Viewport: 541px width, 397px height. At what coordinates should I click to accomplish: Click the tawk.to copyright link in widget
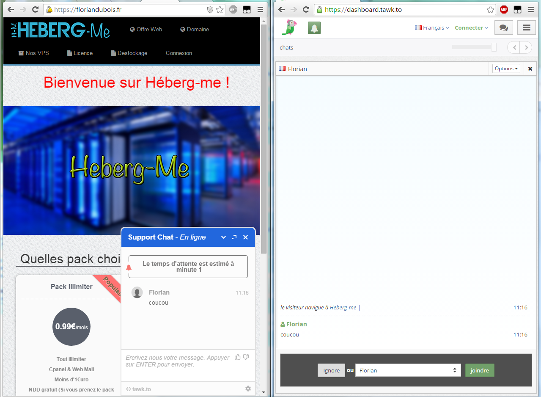pyautogui.click(x=139, y=389)
